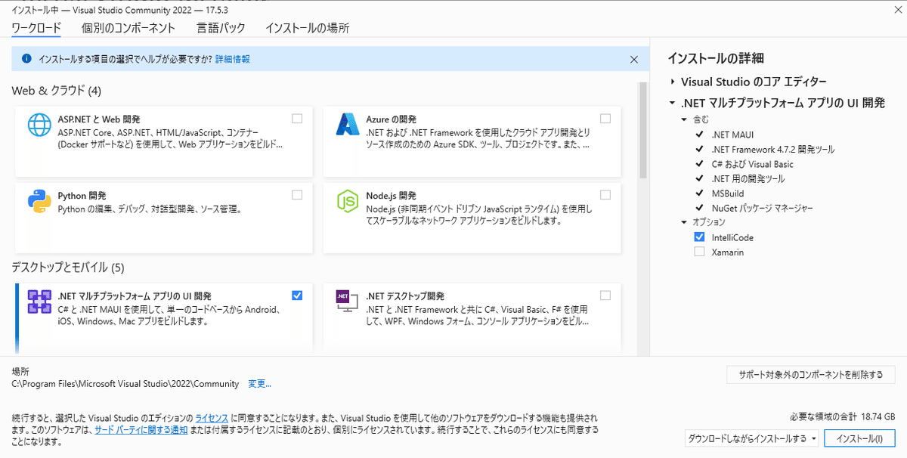
Task: Uncheck the IntelliCode option
Action: (699, 237)
